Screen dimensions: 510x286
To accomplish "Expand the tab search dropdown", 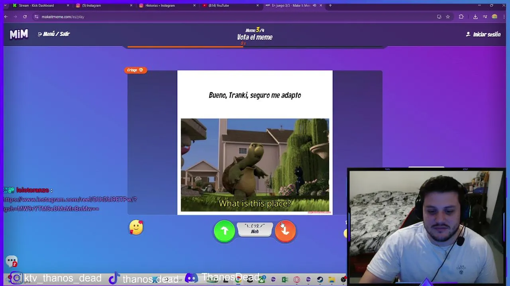I will 5,6.
